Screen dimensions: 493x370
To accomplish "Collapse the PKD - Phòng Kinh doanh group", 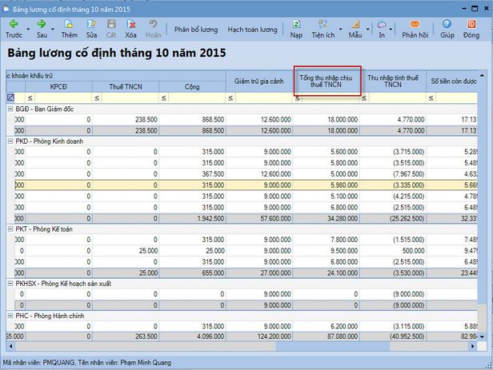I will pos(10,141).
